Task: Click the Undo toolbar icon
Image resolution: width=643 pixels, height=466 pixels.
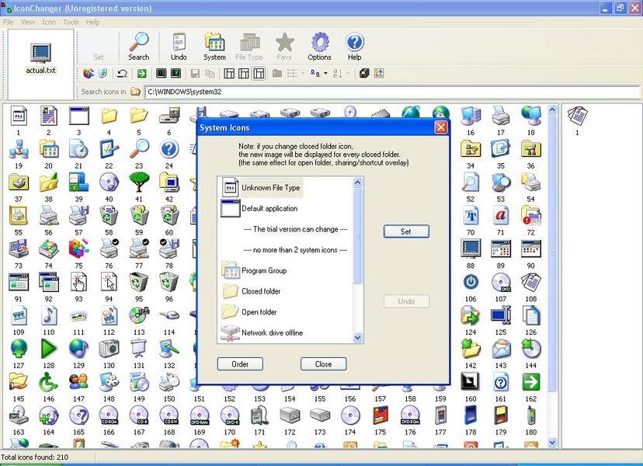Action: 179,46
